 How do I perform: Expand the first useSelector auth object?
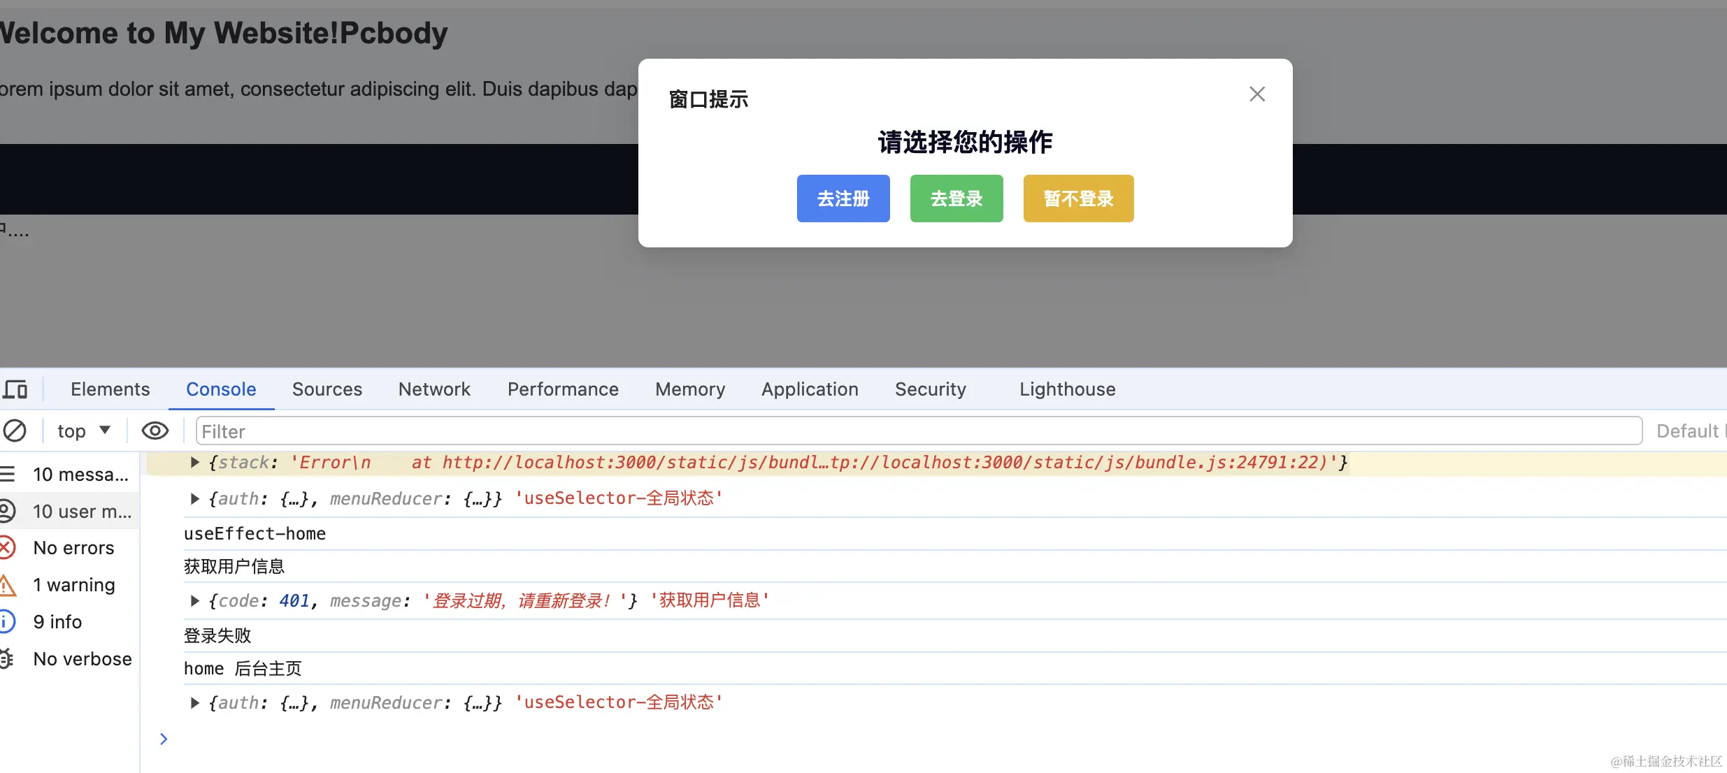point(195,498)
